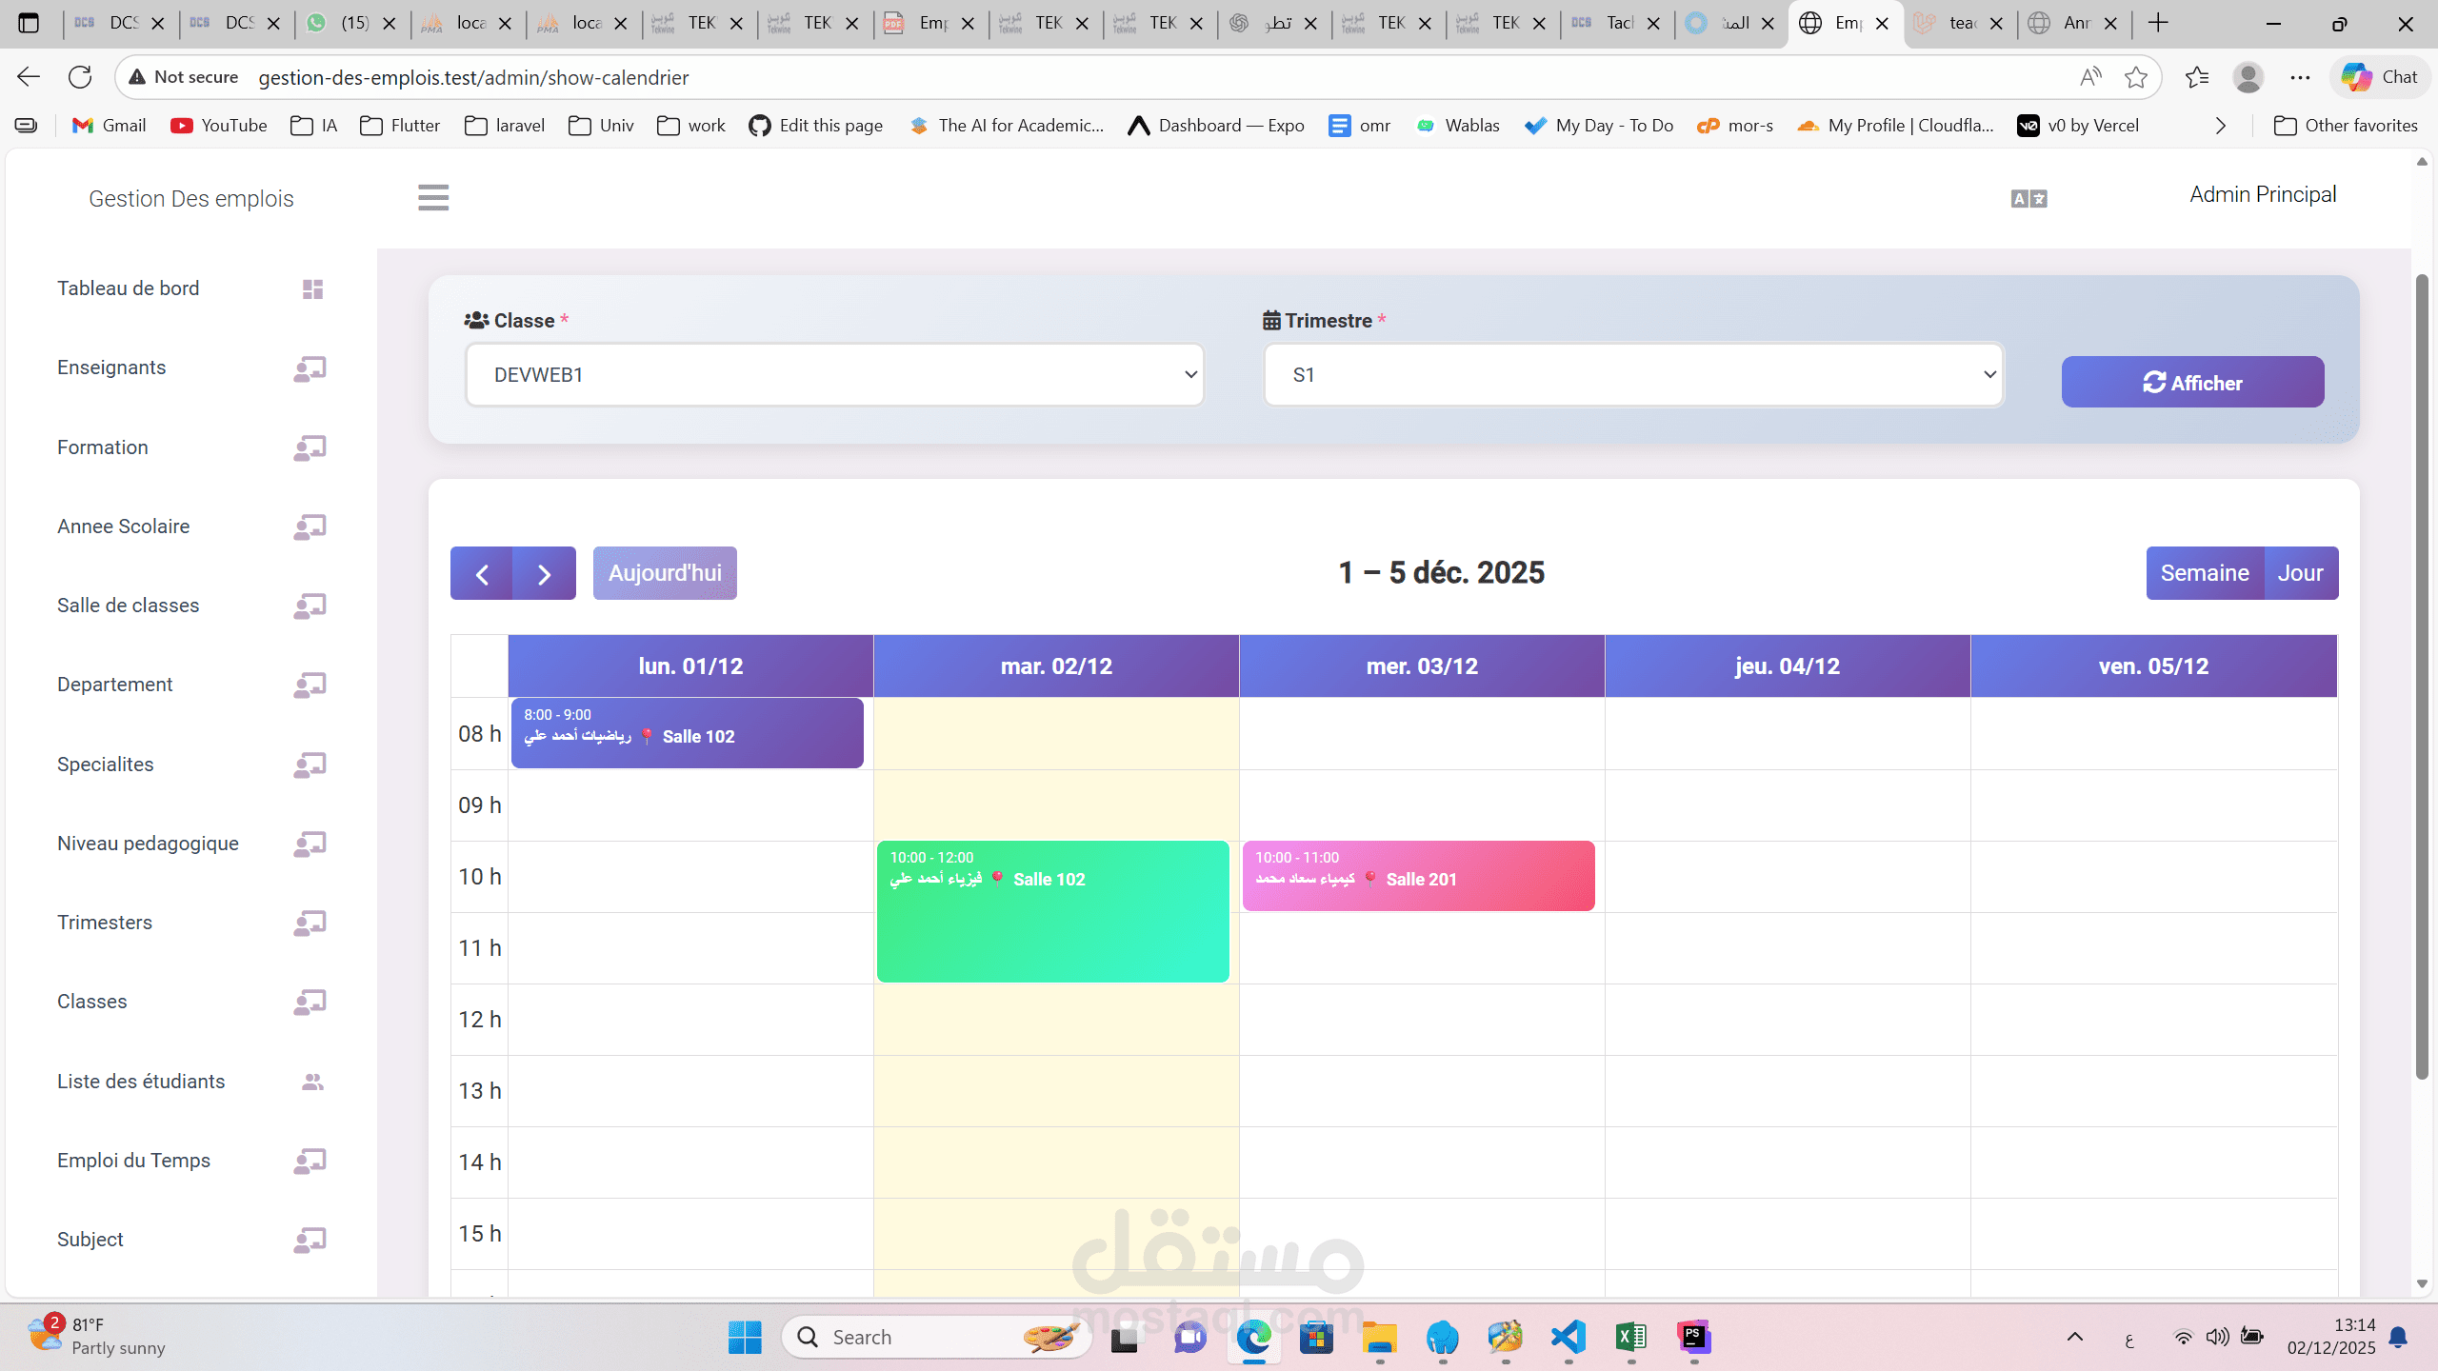2438x1371 pixels.
Task: Show hidden system tray icons chevron
Action: (x=2075, y=1338)
